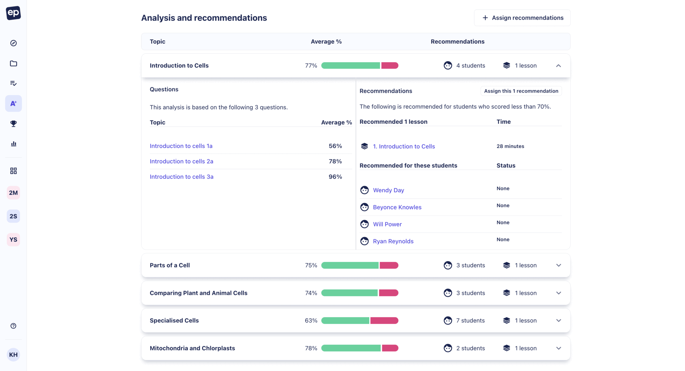Open the trophy icon in sidebar
Image resolution: width=685 pixels, height=371 pixels.
tap(14, 124)
